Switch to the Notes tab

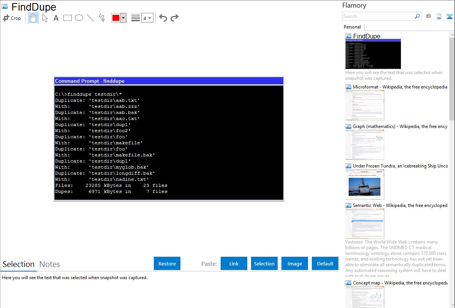coord(50,264)
